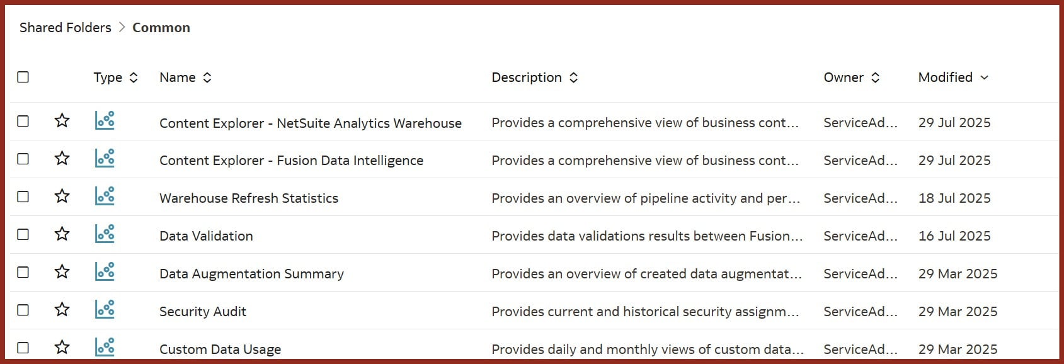The height and width of the screenshot is (364, 1064).
Task: Select the Common breadcrumb item
Action: coord(161,28)
